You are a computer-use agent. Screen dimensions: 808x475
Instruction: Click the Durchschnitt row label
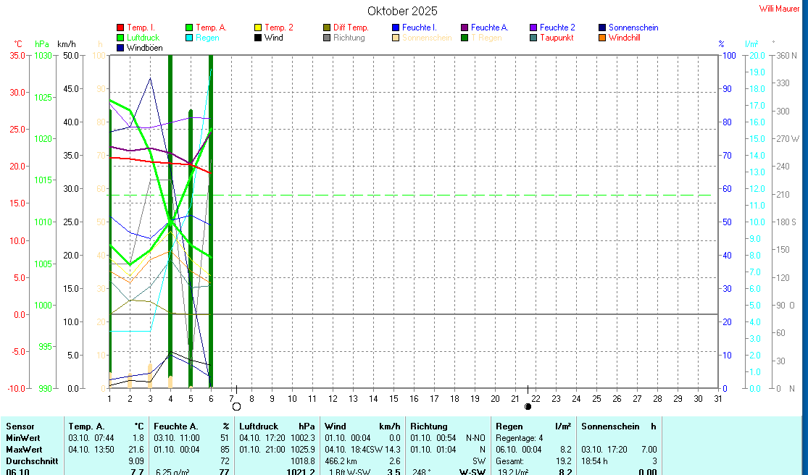pyautogui.click(x=28, y=461)
